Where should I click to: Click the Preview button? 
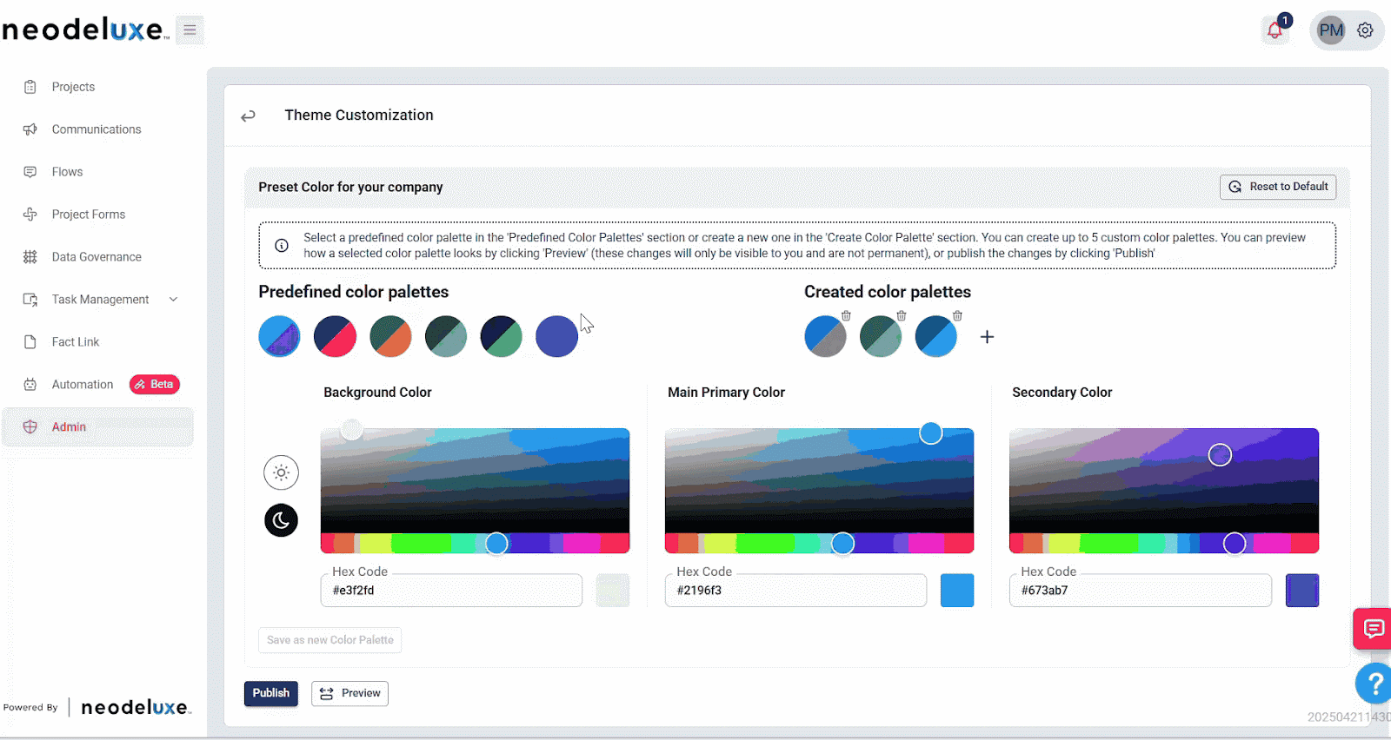pos(349,693)
